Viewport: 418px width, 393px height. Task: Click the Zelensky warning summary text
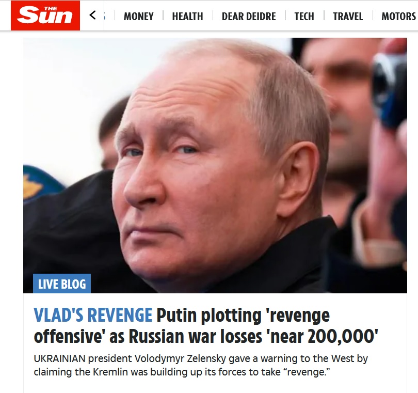(x=201, y=365)
